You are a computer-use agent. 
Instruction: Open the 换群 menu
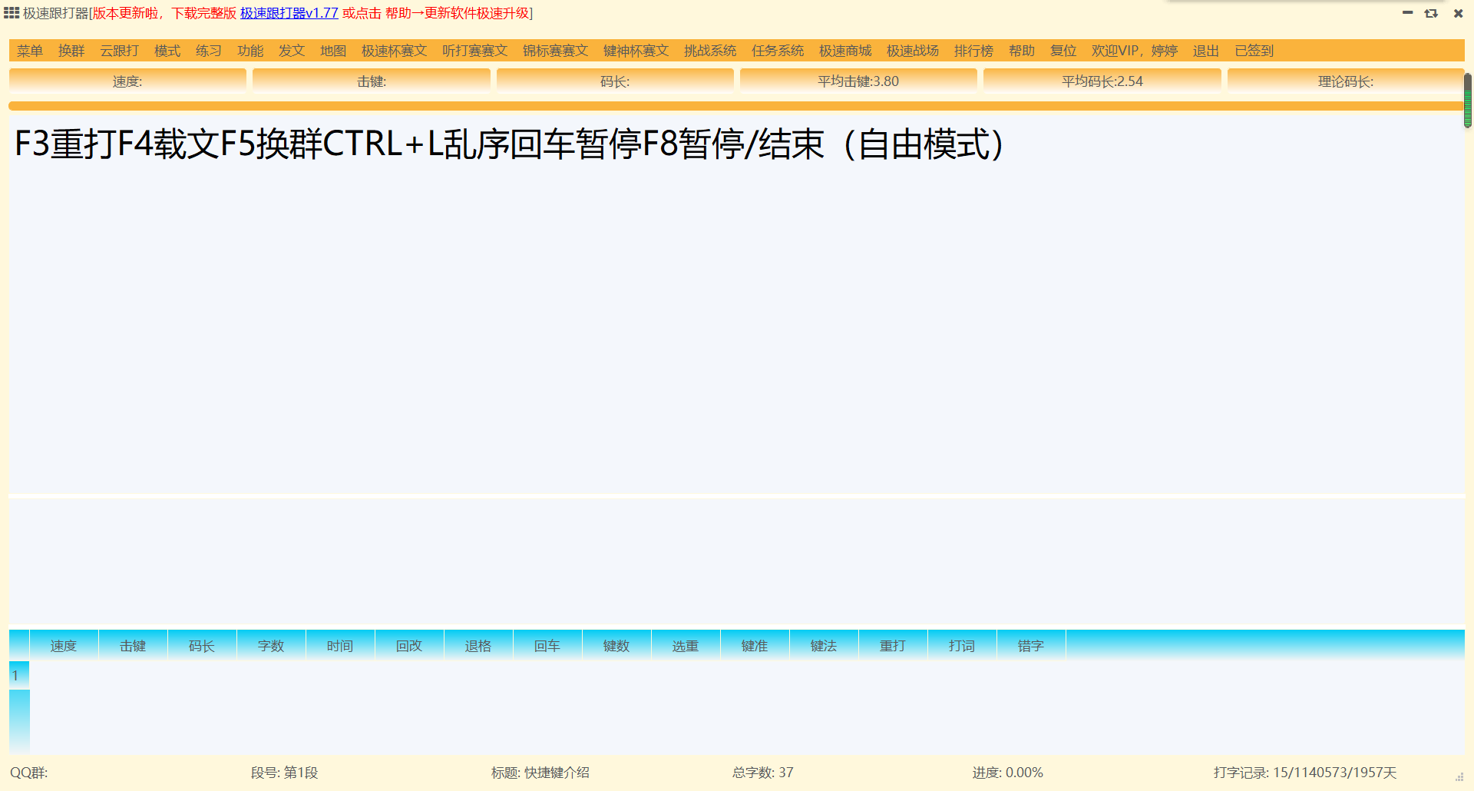(71, 51)
